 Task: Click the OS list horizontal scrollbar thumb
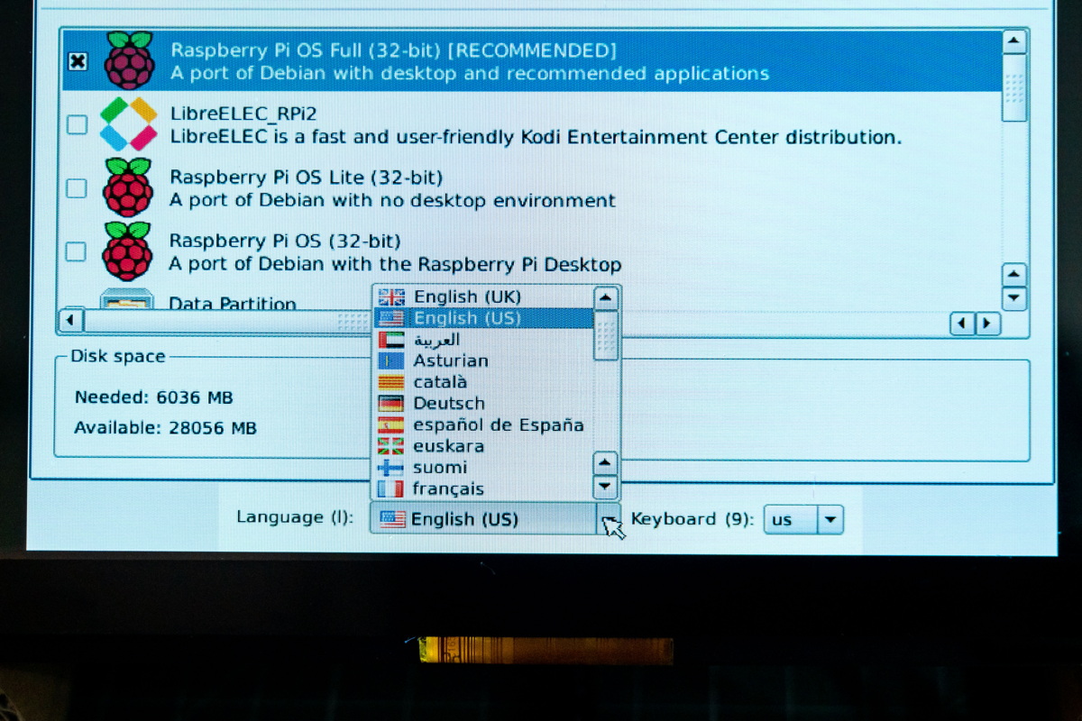[228, 322]
